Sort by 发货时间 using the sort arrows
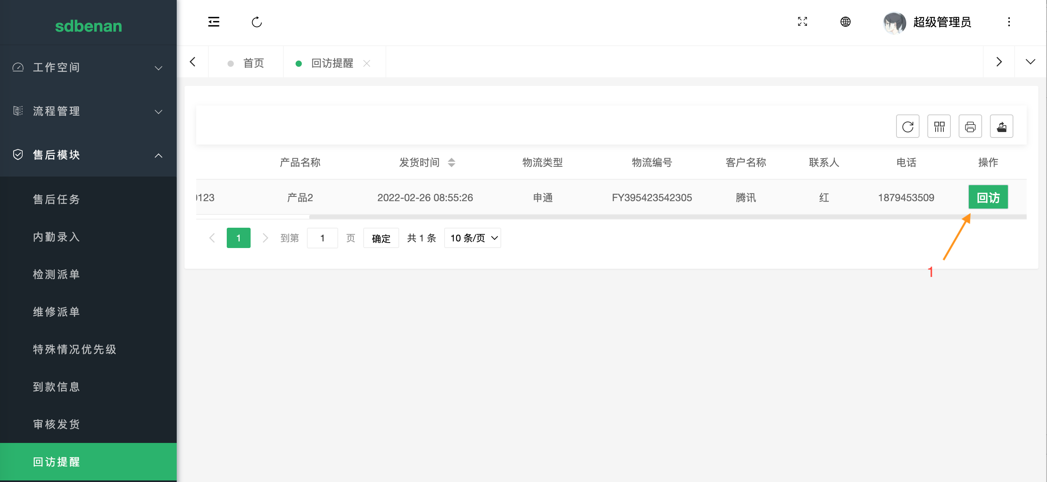 pyautogui.click(x=452, y=163)
